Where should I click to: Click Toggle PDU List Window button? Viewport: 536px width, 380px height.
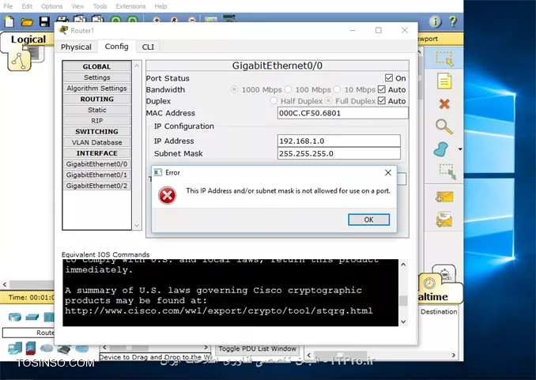tap(257, 348)
